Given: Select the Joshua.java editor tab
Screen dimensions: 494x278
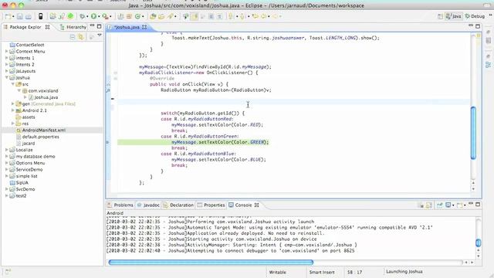Looking at the screenshot, I should click(x=127, y=27).
